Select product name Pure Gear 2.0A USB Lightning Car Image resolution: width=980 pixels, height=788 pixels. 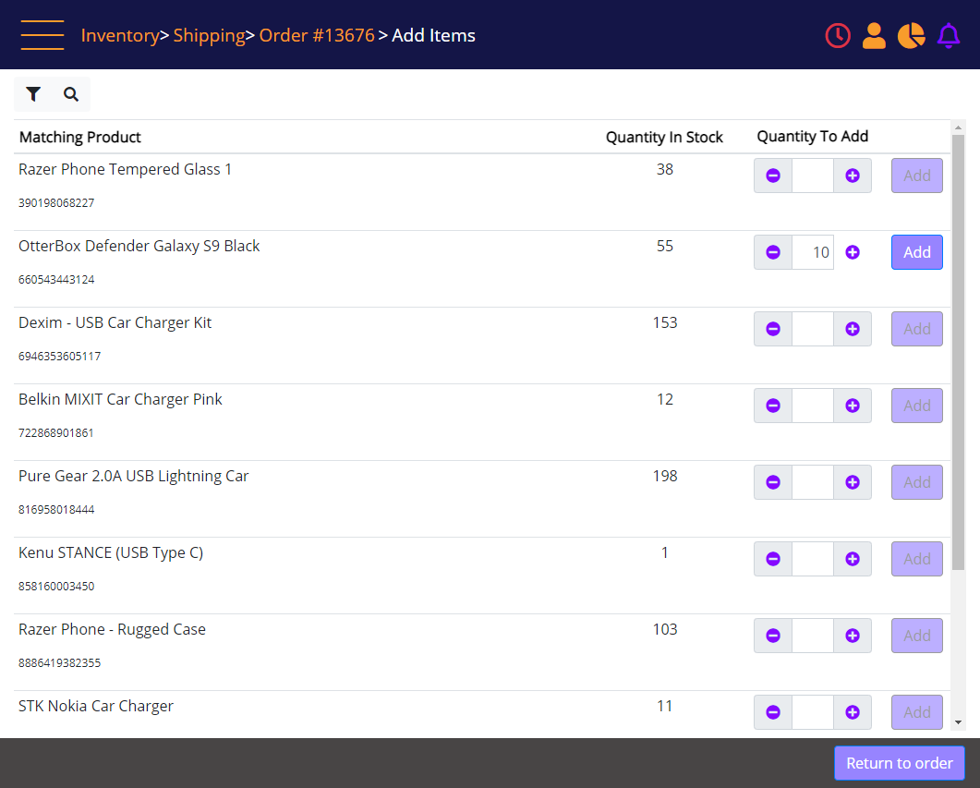pos(134,476)
